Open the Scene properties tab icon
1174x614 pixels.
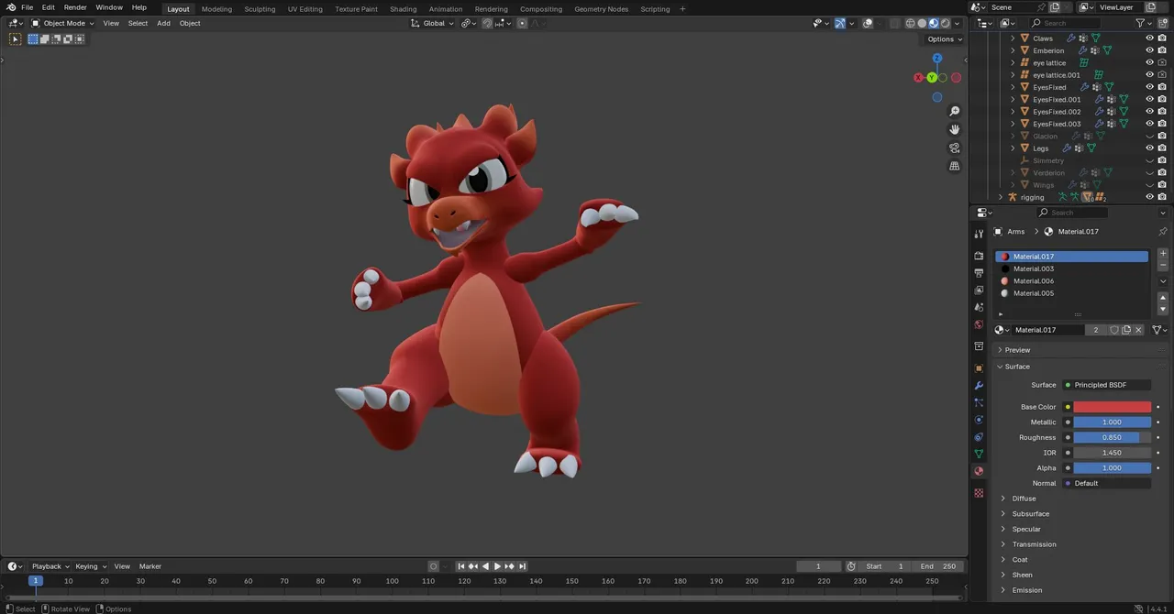pos(979,308)
